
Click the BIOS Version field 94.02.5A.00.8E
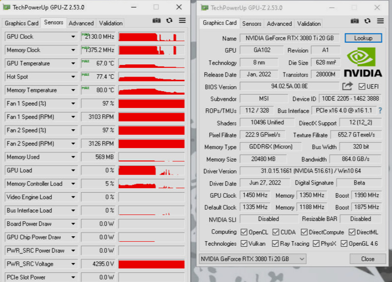tap(289, 87)
